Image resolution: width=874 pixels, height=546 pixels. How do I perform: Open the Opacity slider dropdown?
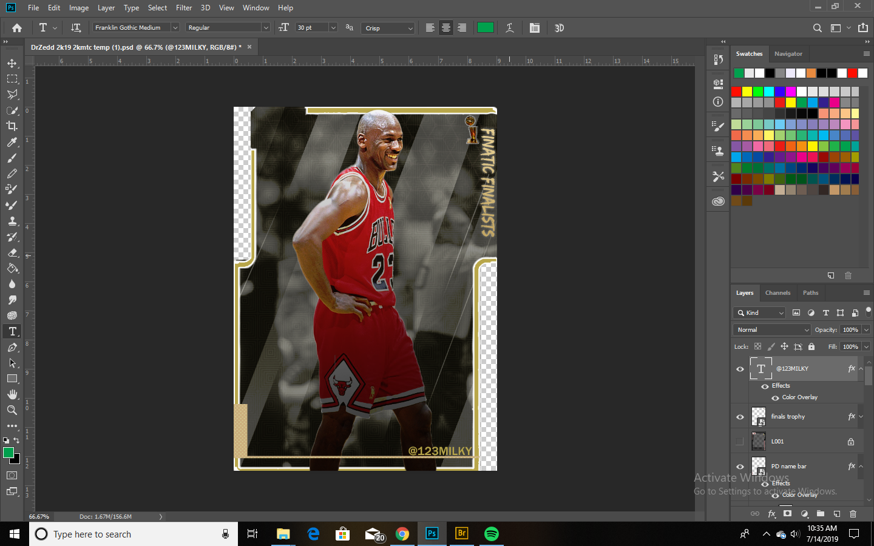coord(866,330)
